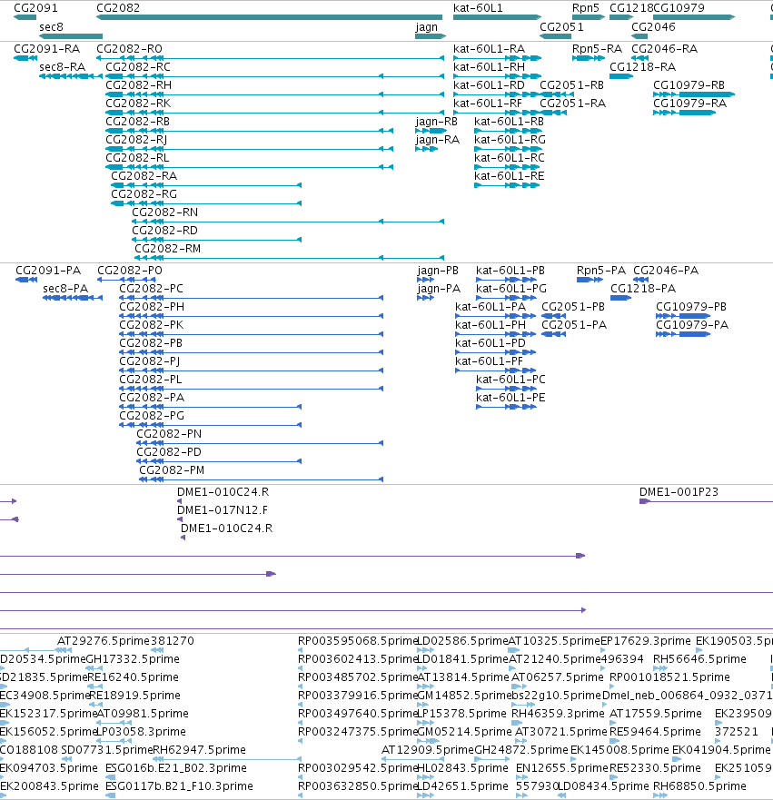Select protein jagn-PB
The image size is (773, 800).
(x=438, y=271)
